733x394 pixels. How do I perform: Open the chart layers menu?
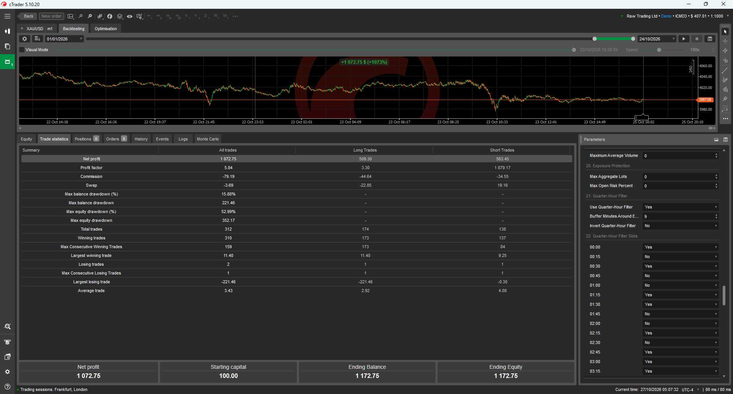[x=120, y=16]
